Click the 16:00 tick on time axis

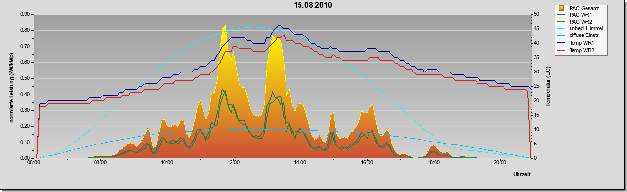point(367,163)
